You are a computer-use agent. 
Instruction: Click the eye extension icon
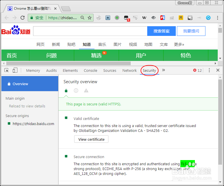tap(154, 18)
